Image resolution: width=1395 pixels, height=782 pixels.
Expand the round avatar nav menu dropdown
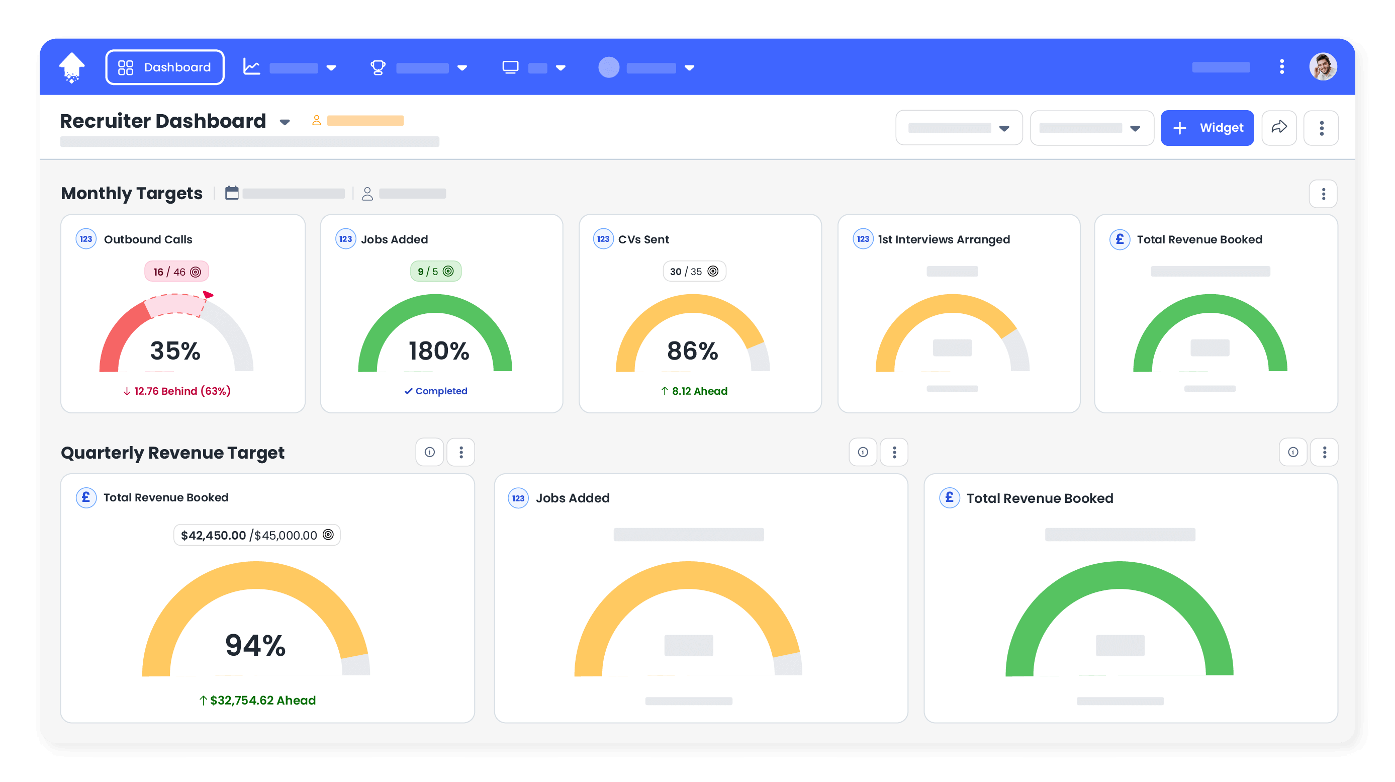[689, 68]
